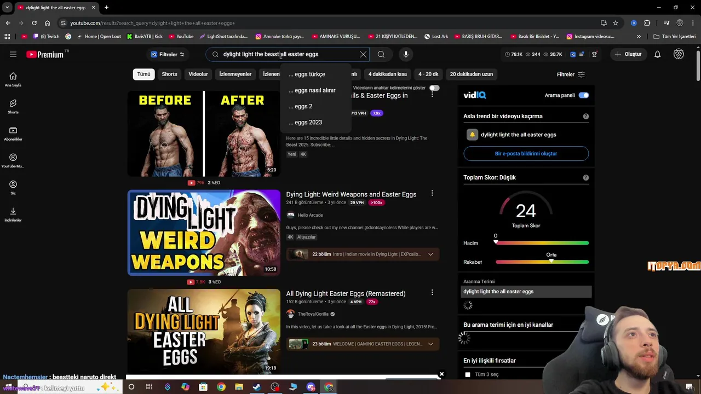Open Chrome home page button
701x394 pixels.
(47, 23)
